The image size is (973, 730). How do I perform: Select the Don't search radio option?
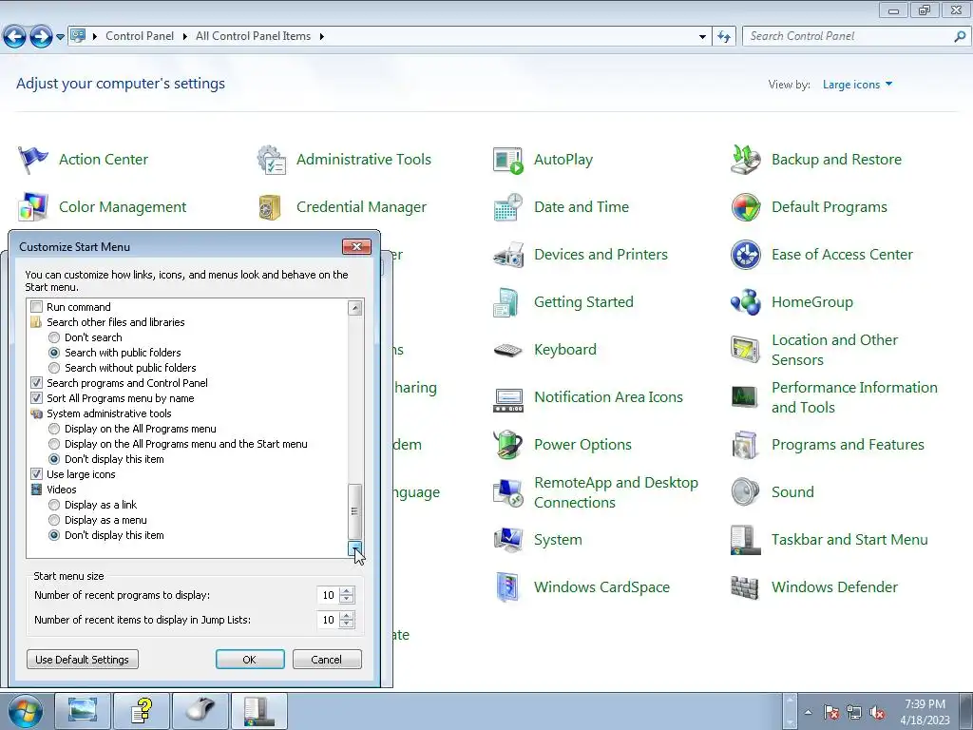54,337
